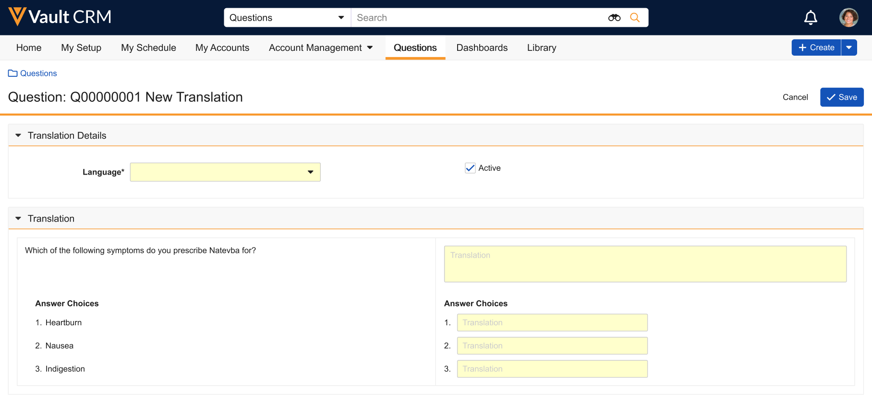Click the binoculars advanced search icon

(614, 18)
